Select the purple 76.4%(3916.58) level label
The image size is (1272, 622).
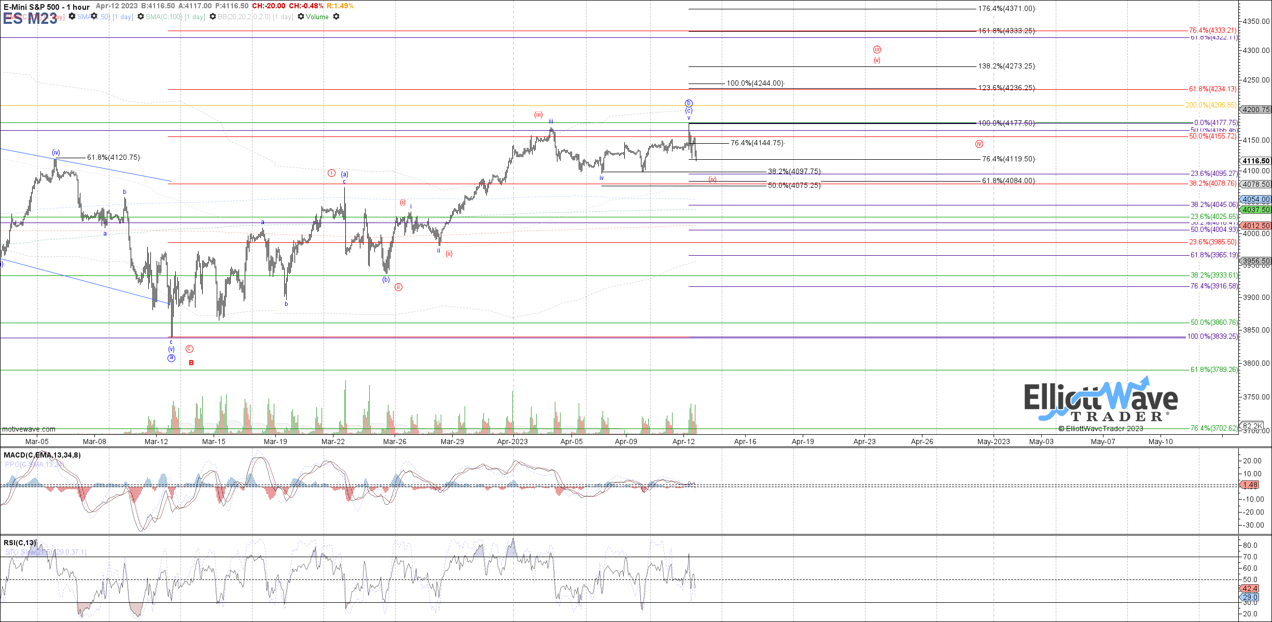click(1213, 286)
